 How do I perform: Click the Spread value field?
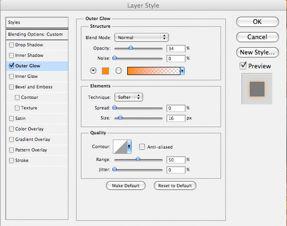coord(176,108)
